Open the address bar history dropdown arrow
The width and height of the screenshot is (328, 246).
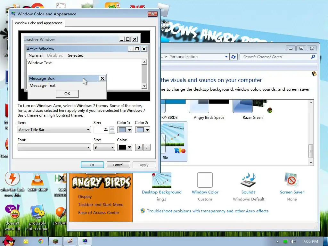226,57
